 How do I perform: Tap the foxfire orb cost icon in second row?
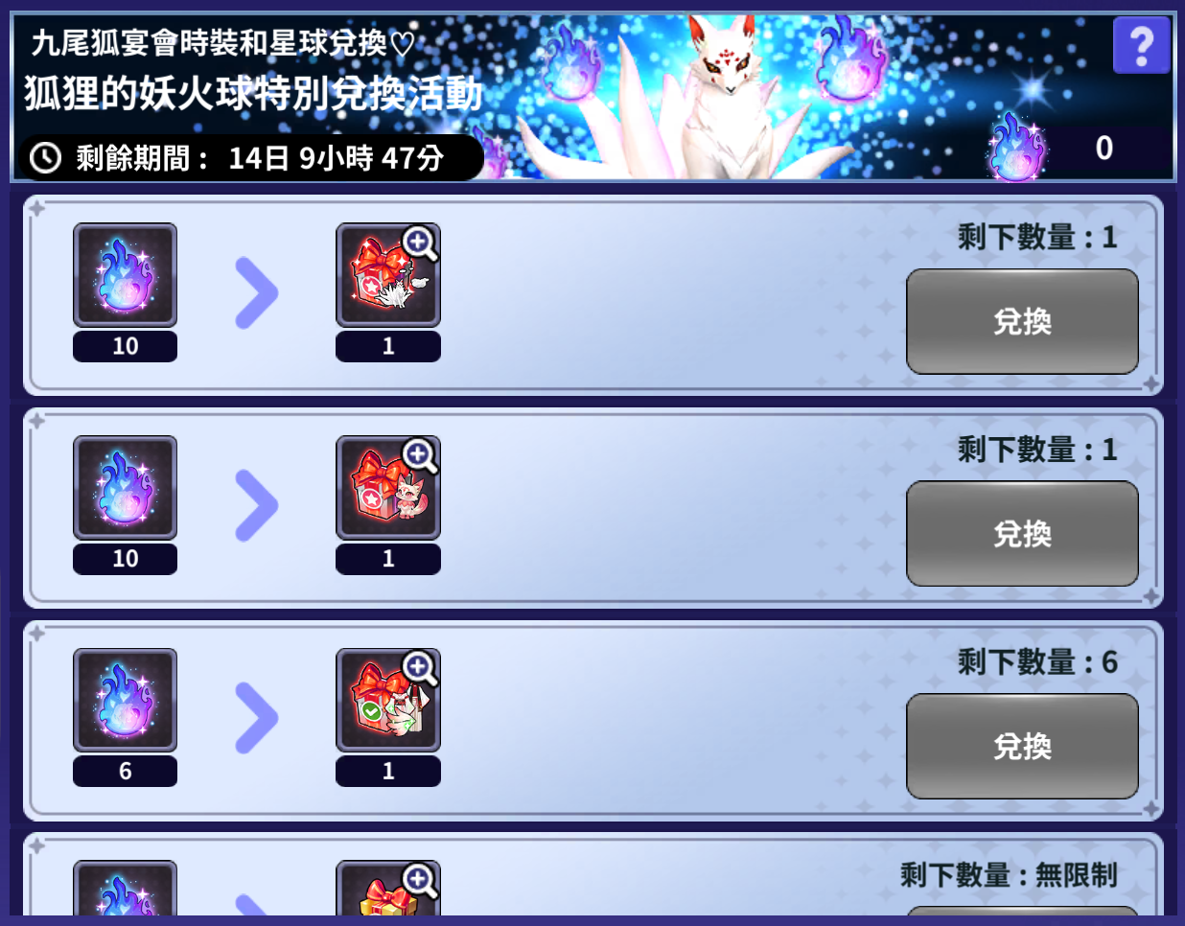click(x=126, y=488)
